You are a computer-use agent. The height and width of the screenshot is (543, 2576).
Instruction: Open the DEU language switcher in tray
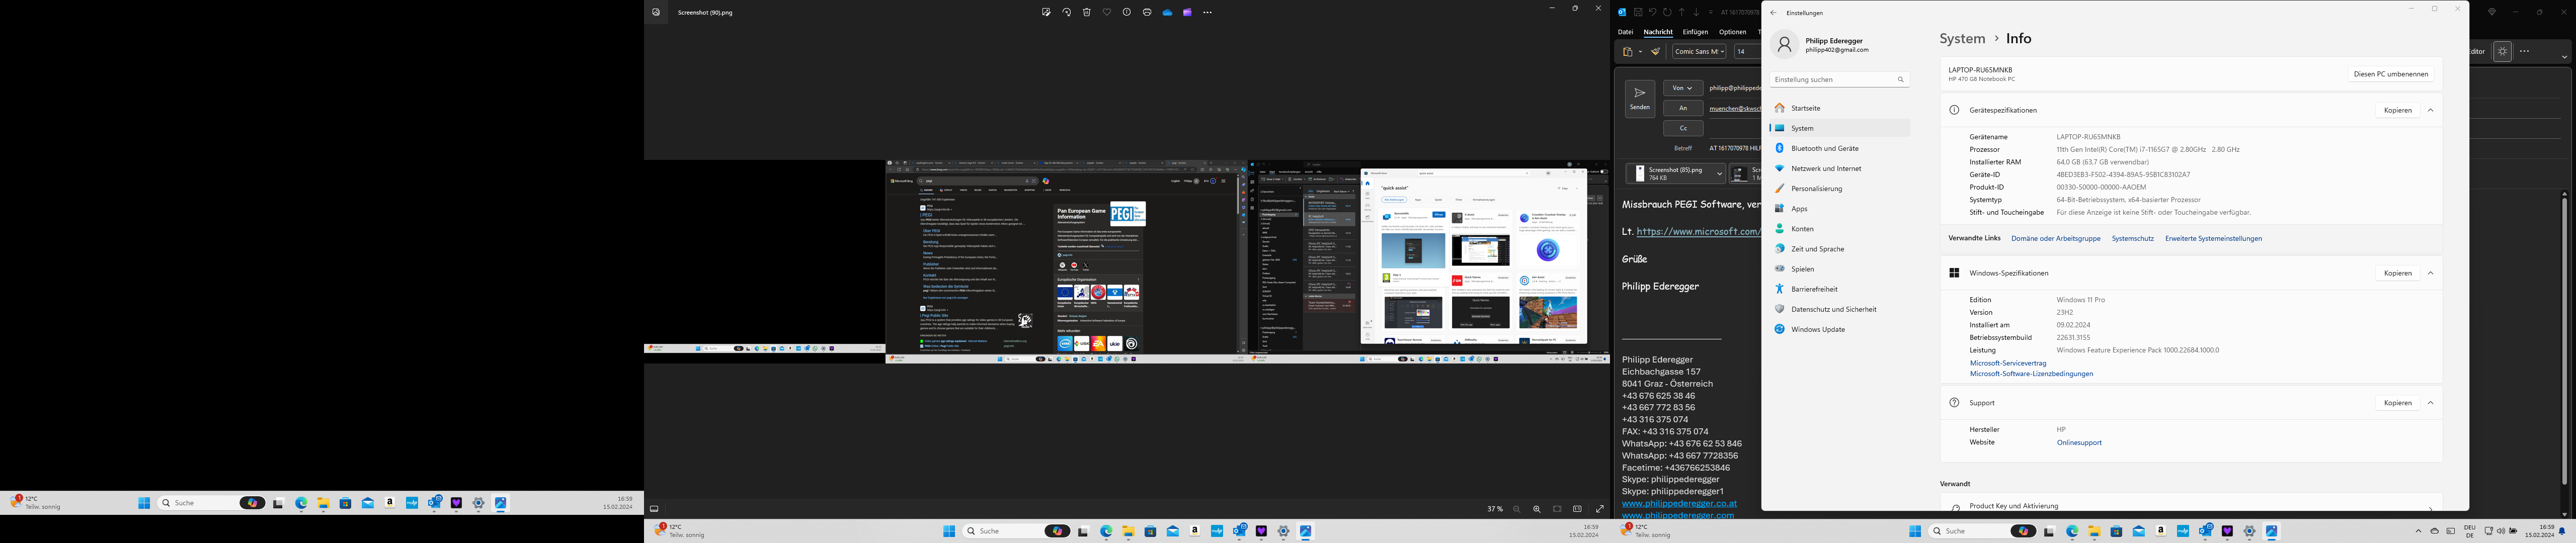click(2470, 531)
